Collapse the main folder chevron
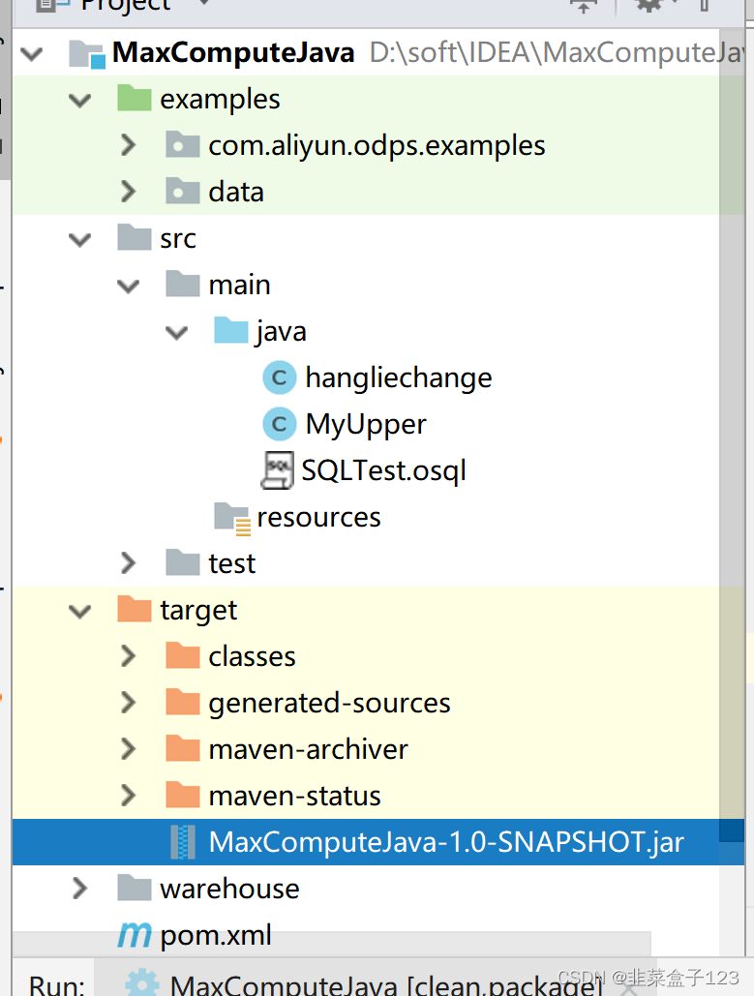This screenshot has width=754, height=996. point(129,286)
